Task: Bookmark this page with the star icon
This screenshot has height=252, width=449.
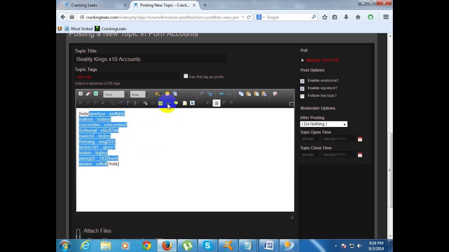Action: [325, 17]
